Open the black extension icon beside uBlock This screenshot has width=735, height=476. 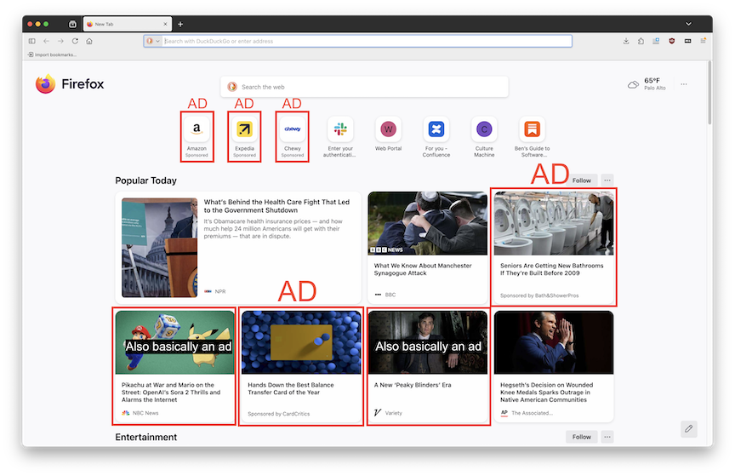(x=687, y=41)
